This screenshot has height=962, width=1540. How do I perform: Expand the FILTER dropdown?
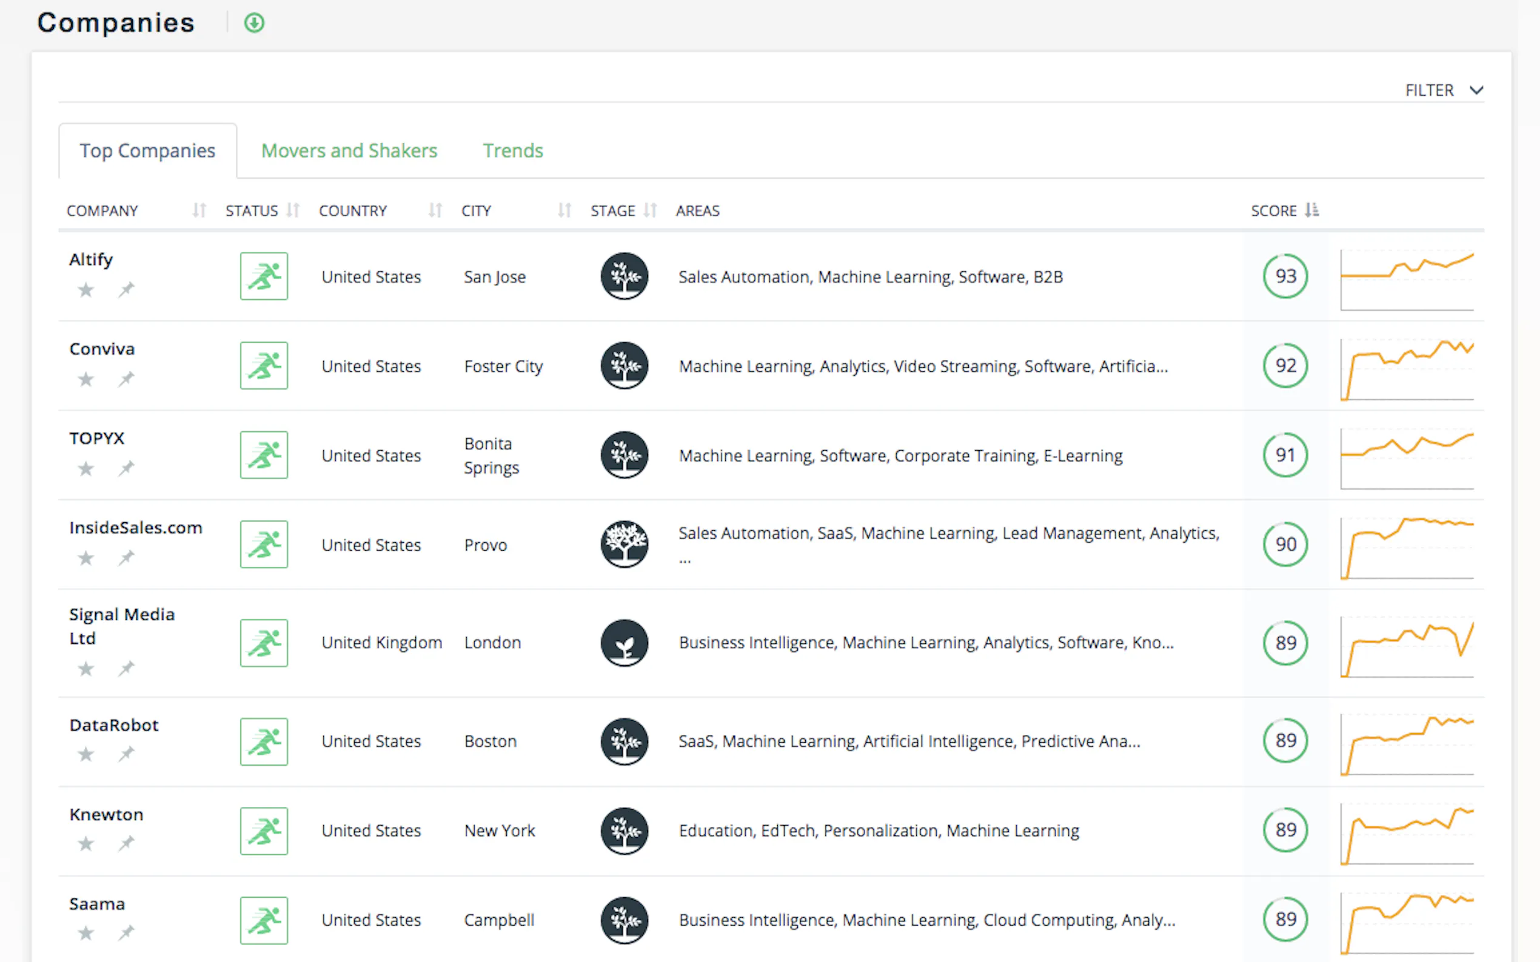[x=1444, y=90]
